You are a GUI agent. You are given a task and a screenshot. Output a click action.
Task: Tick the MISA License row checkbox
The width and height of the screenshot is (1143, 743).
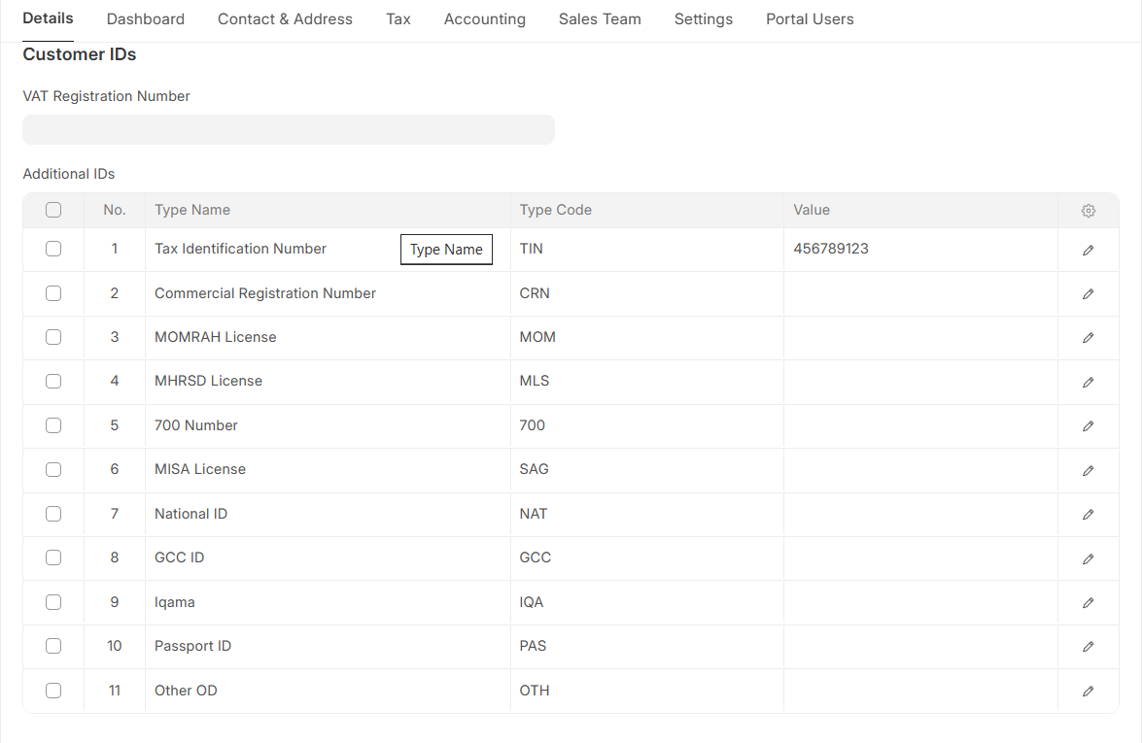click(53, 469)
